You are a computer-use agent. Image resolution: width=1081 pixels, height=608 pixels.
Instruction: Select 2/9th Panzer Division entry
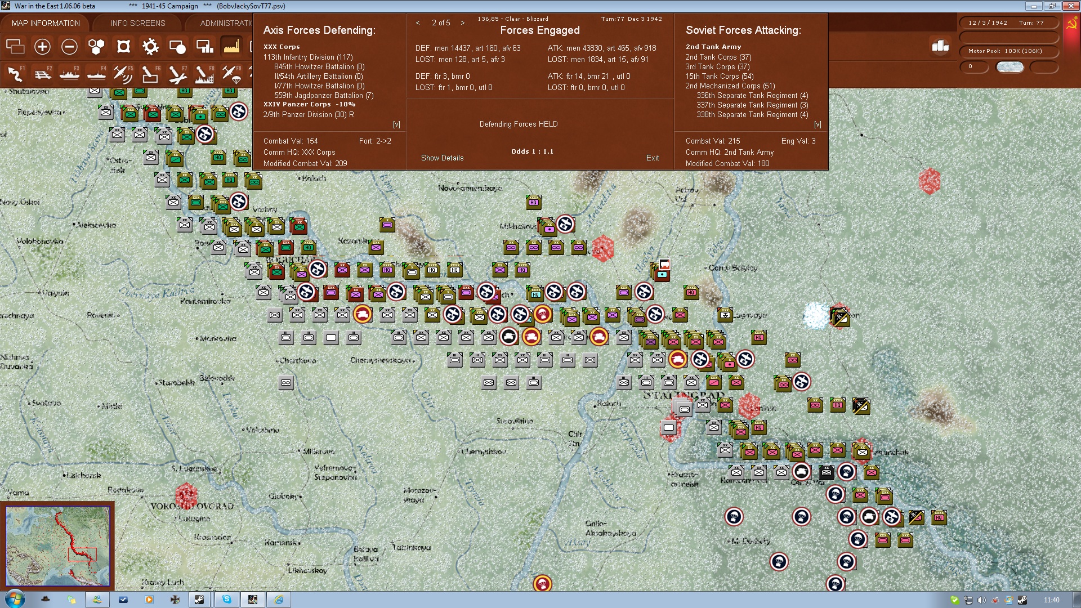[309, 115]
